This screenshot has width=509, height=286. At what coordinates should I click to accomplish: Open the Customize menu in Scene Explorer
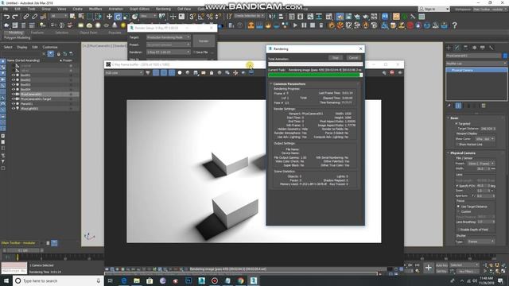[x=50, y=48]
